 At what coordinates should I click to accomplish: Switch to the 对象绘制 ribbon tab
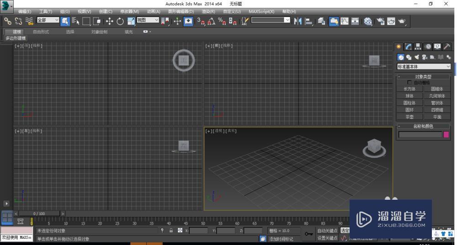[99, 32]
